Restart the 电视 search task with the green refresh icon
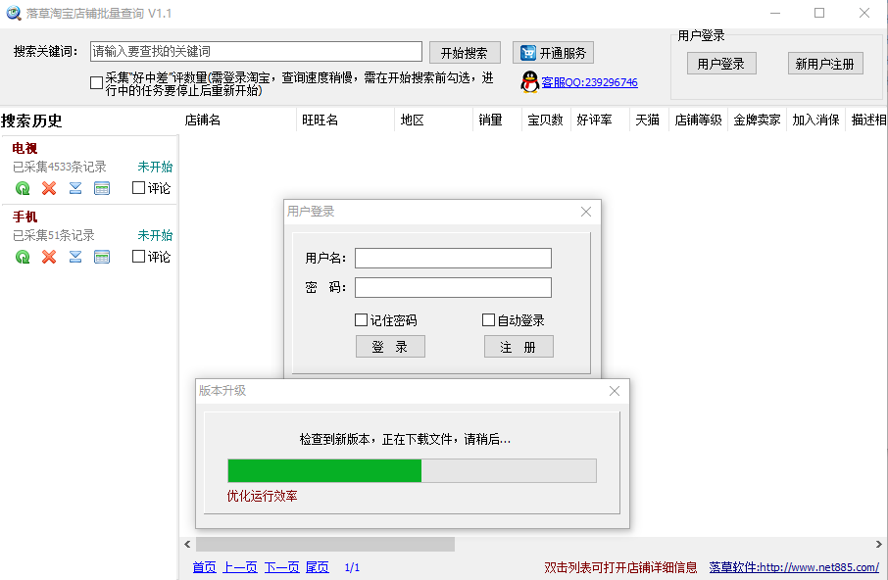 tap(23, 188)
